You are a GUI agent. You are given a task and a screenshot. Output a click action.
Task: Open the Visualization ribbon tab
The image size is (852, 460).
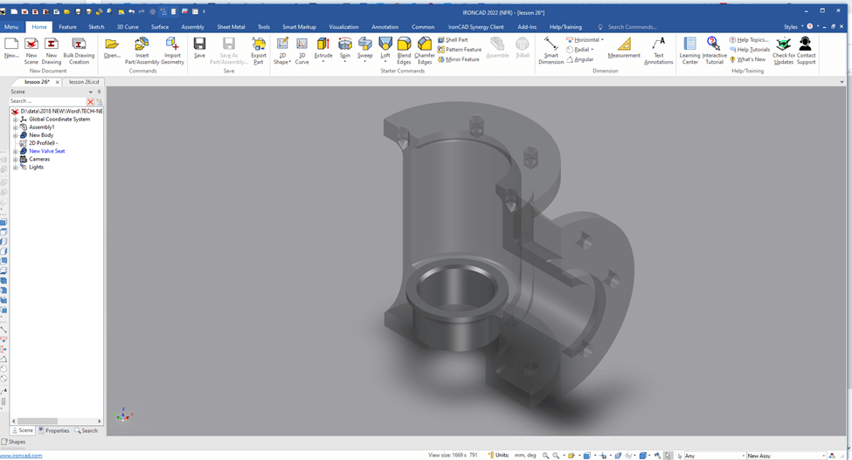pos(343,27)
